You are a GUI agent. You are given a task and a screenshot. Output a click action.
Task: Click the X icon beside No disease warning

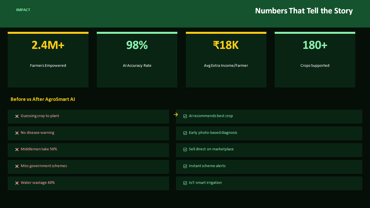pos(17,133)
